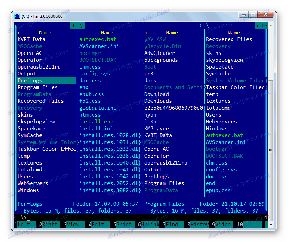This screenshot has height=242, width=288.
Task: Select install.res.1031.dl file
Action: (x=108, y=142)
